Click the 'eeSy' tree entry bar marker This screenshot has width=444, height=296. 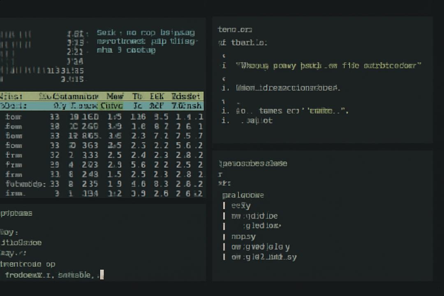[x=224, y=206]
